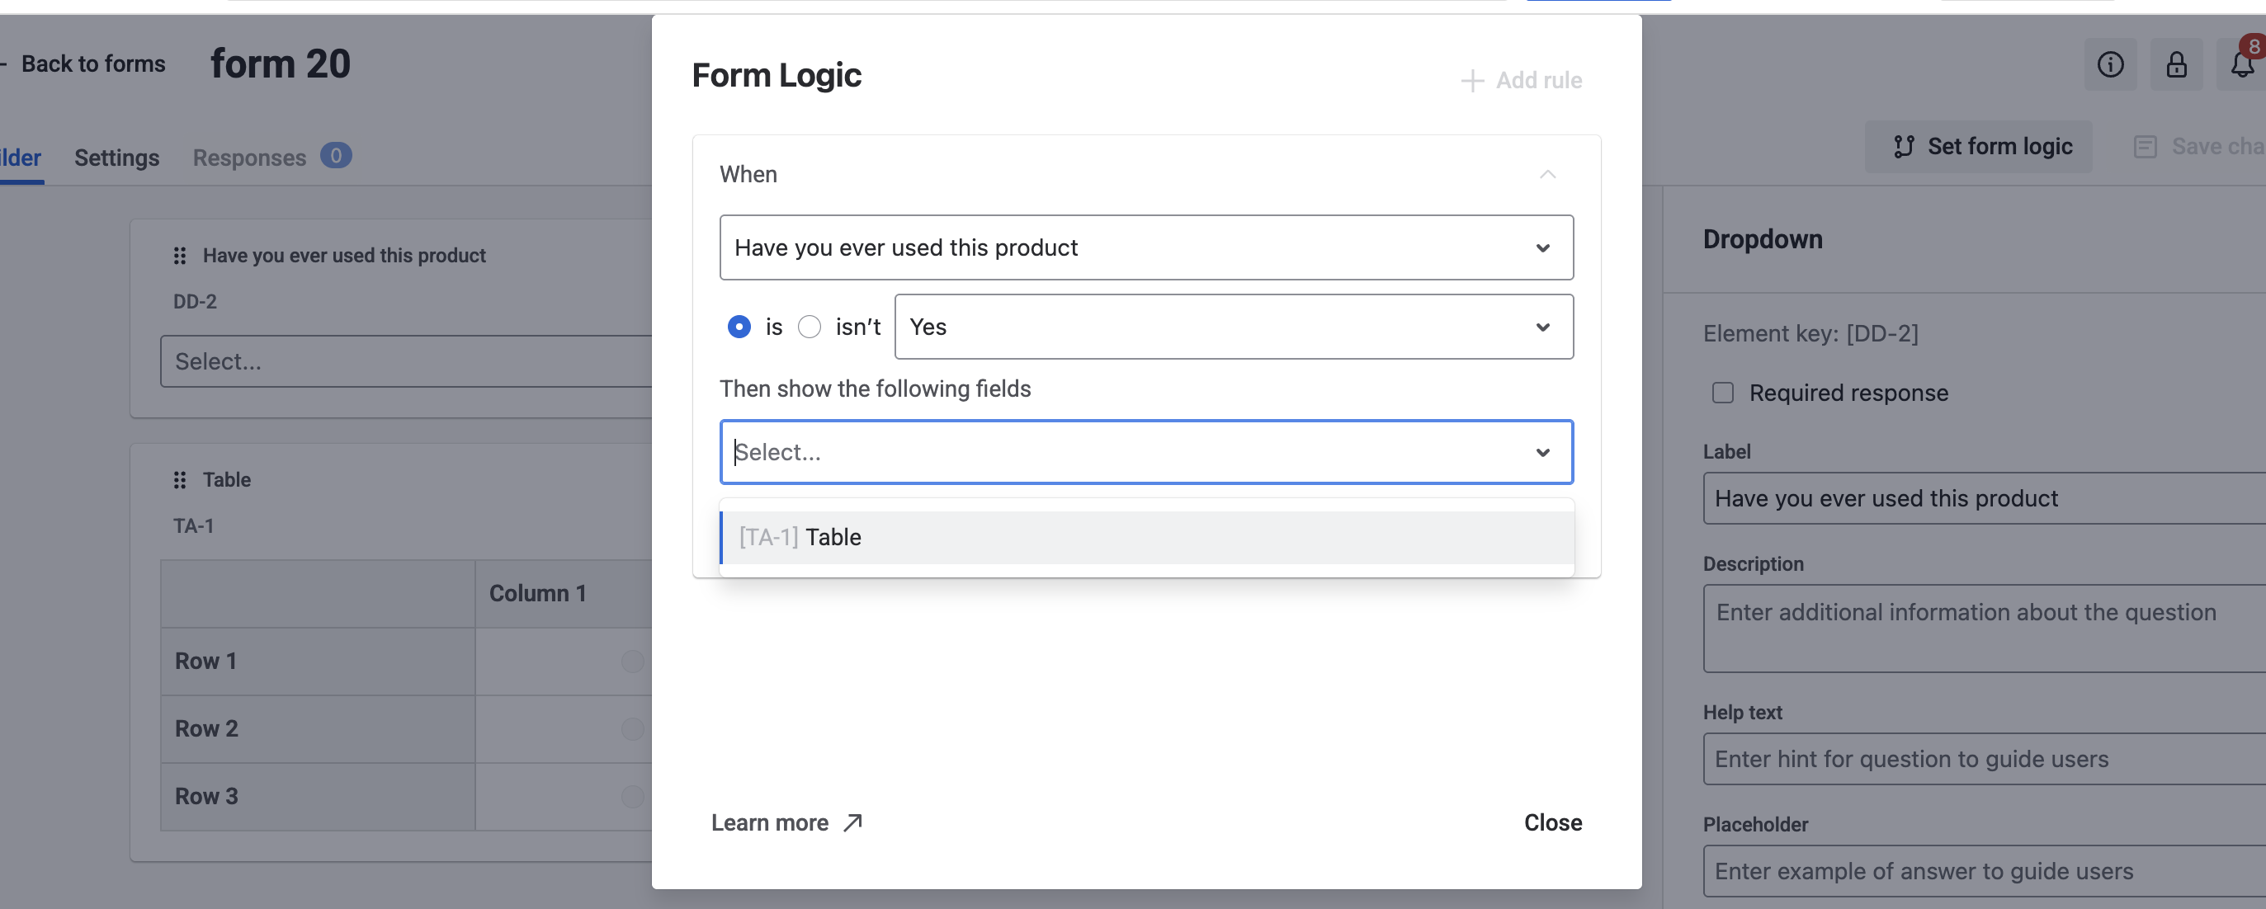Image resolution: width=2266 pixels, height=909 pixels.
Task: Click the Save changes disk icon
Action: tap(2145, 146)
